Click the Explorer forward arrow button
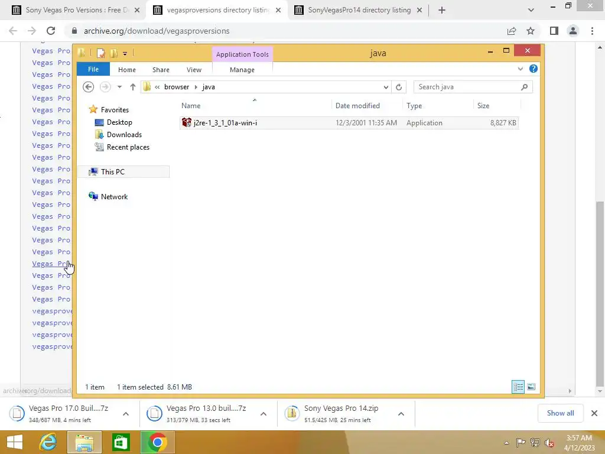Screen dimensions: 605x454 105,87
